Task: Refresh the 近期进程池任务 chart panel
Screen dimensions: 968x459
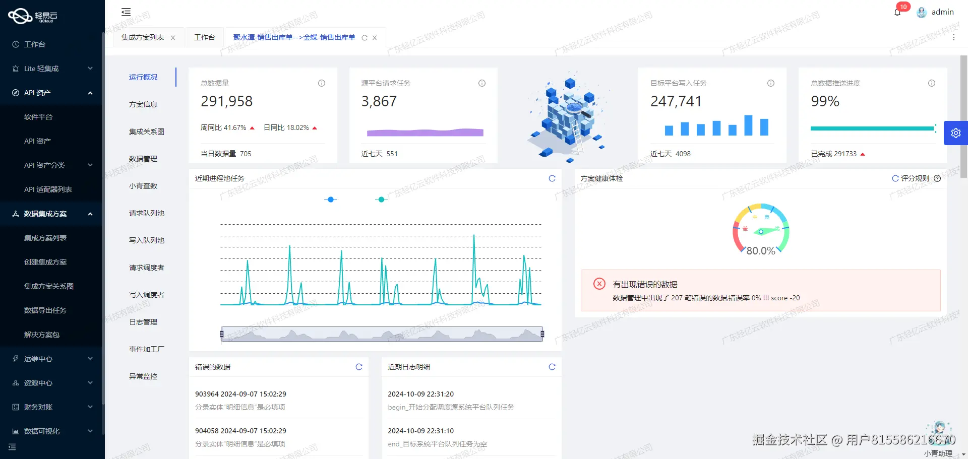Action: click(552, 178)
